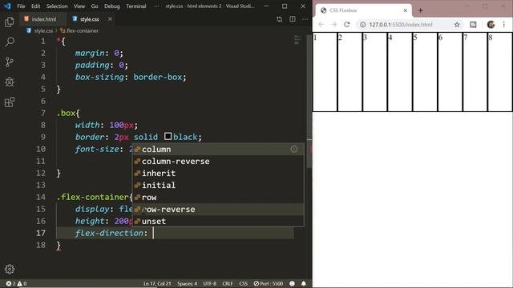Click line number 14 in the gutter
This screenshot has width=513, height=288.
[41, 197]
